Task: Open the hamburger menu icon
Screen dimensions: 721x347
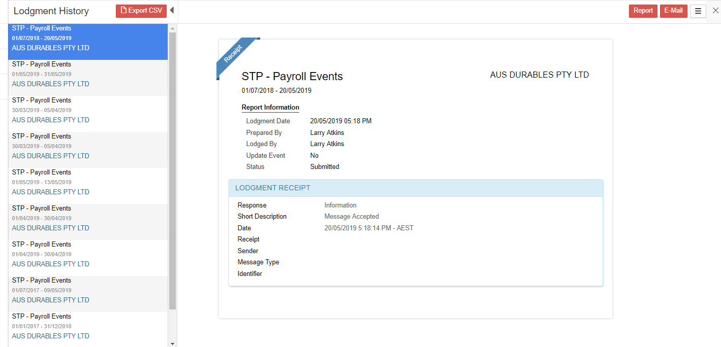Action: pos(698,11)
